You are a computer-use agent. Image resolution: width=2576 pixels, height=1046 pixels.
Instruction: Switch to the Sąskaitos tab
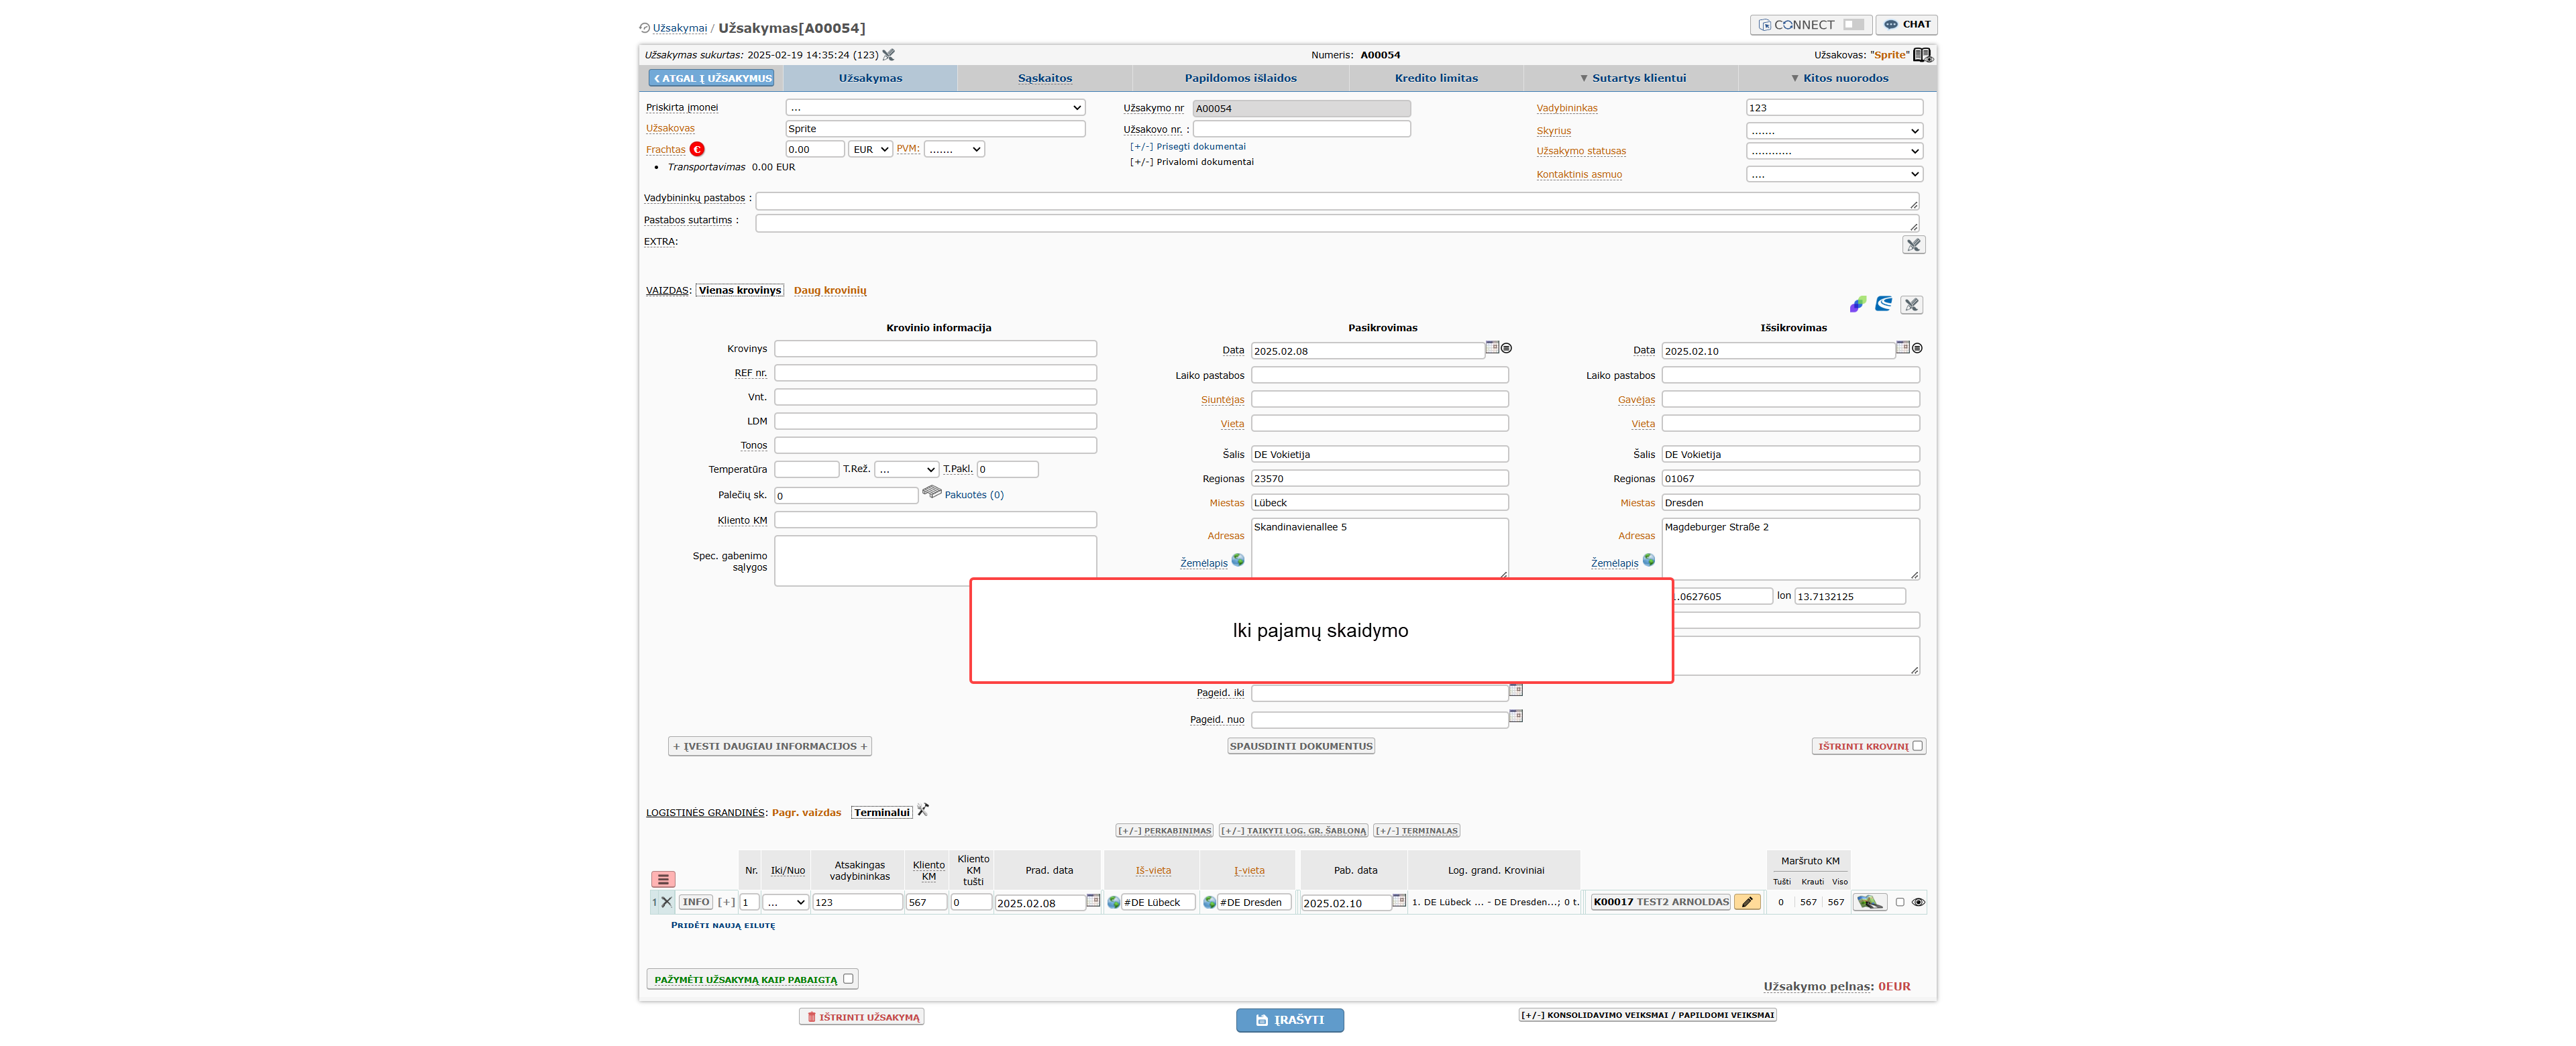[x=1045, y=78]
